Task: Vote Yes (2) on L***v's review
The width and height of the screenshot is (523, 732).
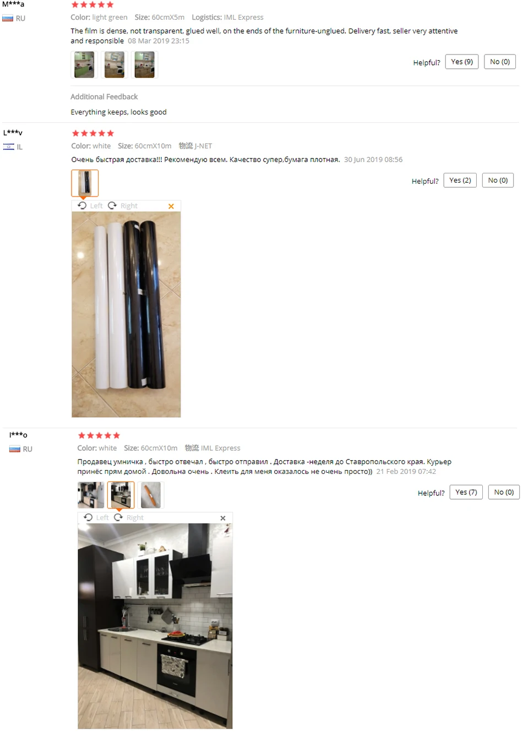Action: click(x=460, y=180)
